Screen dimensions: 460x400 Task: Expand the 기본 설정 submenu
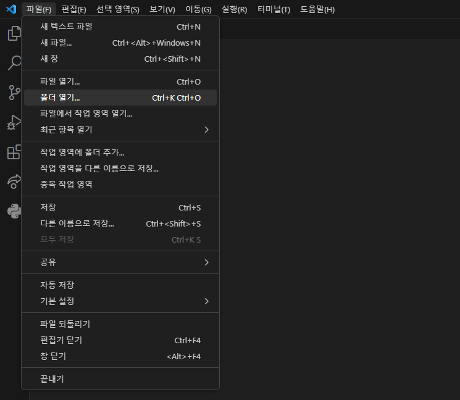(120, 301)
